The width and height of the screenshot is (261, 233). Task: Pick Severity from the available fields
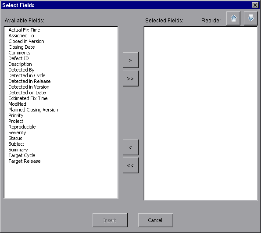(17, 133)
